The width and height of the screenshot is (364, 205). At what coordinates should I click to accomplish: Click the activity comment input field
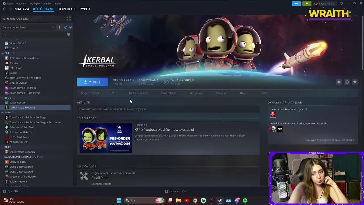[168, 109]
